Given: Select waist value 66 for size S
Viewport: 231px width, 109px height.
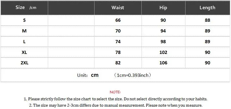Looking at the screenshot, I should click(x=118, y=20).
